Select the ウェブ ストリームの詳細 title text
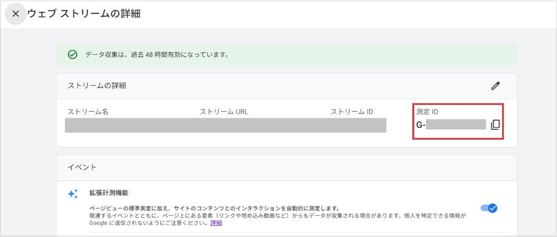Image resolution: width=557 pixels, height=237 pixels. 84,14
